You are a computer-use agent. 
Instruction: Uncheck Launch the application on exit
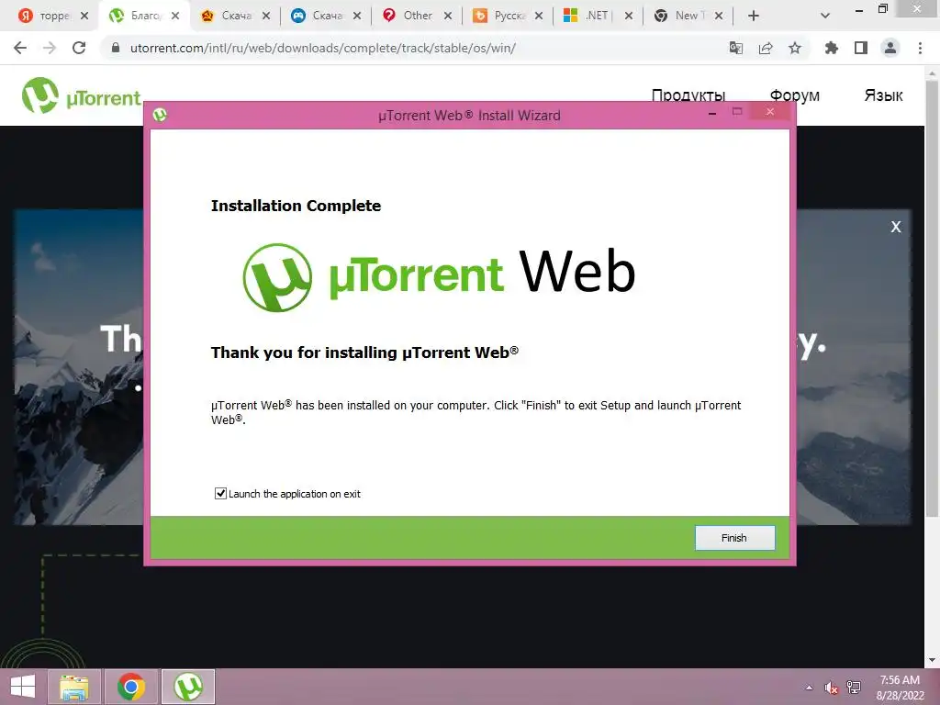[220, 493]
